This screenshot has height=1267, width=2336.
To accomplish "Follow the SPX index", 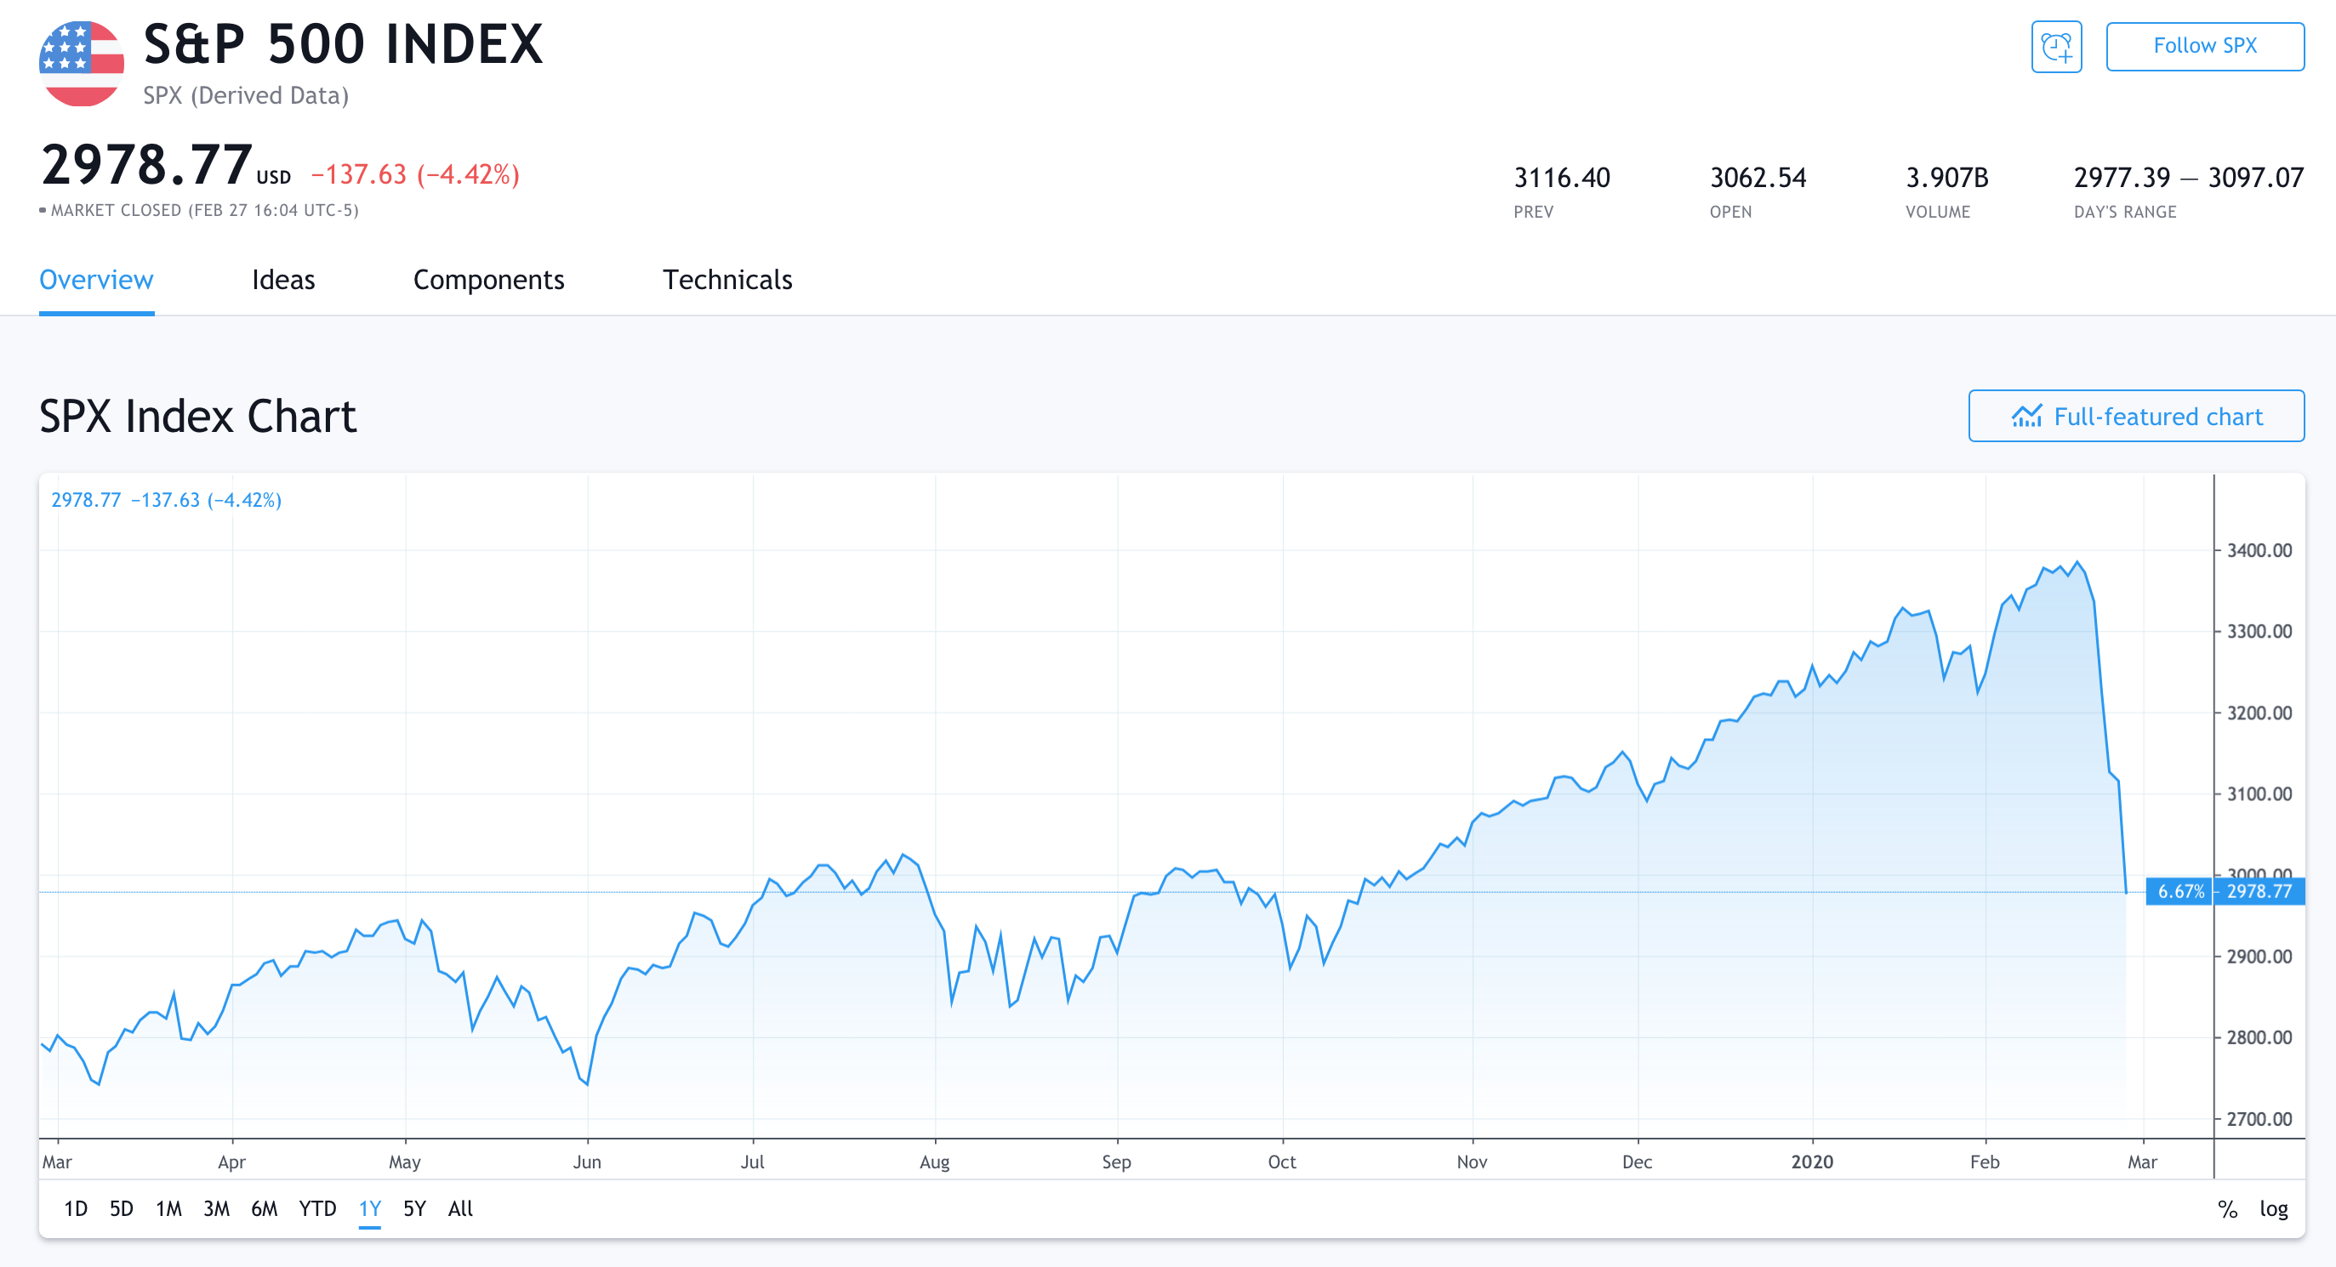I will [2204, 46].
